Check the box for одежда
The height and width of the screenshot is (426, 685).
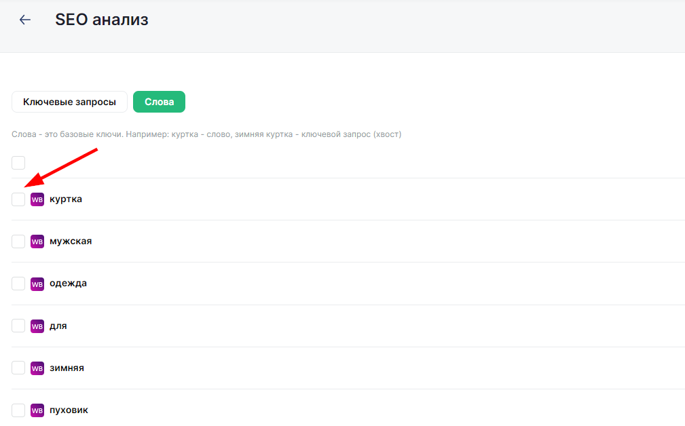(18, 284)
